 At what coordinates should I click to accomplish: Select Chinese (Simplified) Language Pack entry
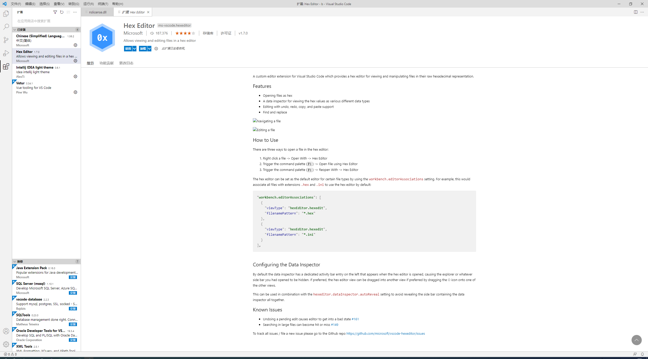(47, 41)
